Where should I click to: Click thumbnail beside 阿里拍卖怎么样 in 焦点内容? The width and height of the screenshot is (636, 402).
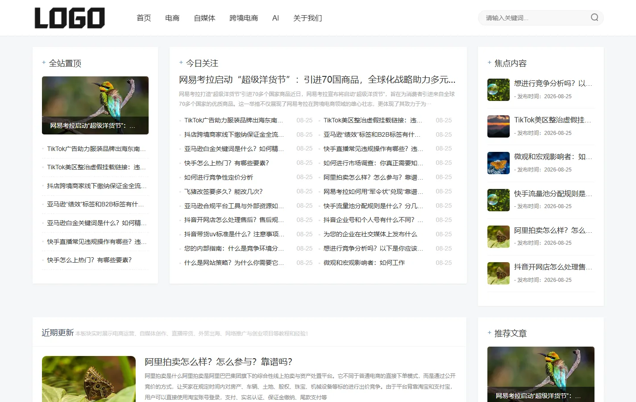499,237
